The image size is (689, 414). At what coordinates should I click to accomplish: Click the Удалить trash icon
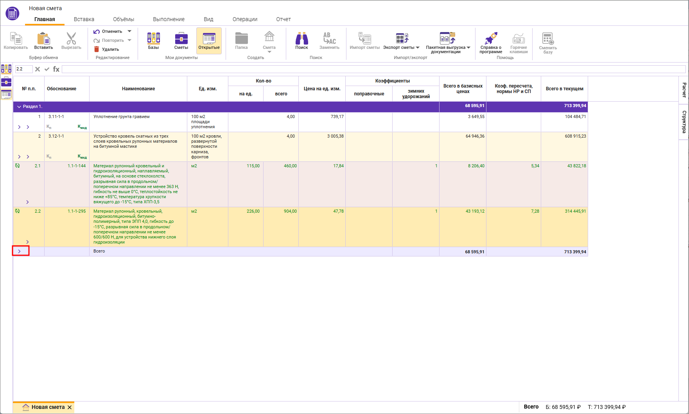click(x=97, y=49)
